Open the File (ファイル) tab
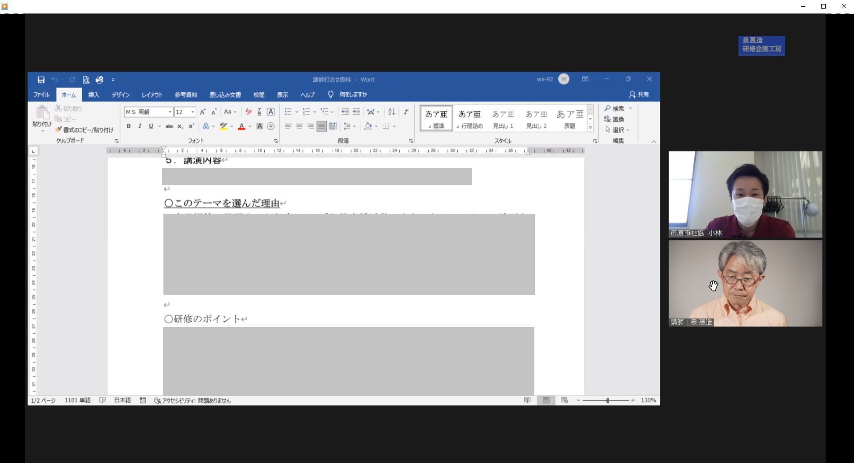The image size is (854, 463). pos(41,94)
